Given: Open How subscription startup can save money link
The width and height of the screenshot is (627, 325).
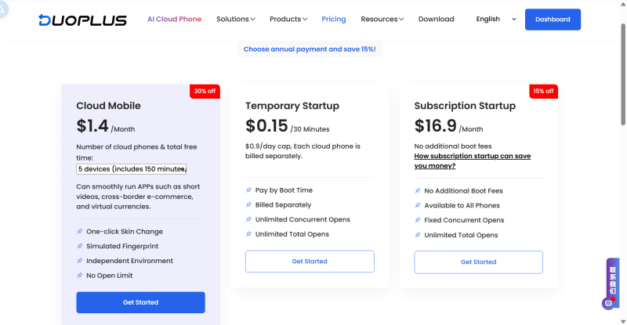Looking at the screenshot, I should coord(473,161).
